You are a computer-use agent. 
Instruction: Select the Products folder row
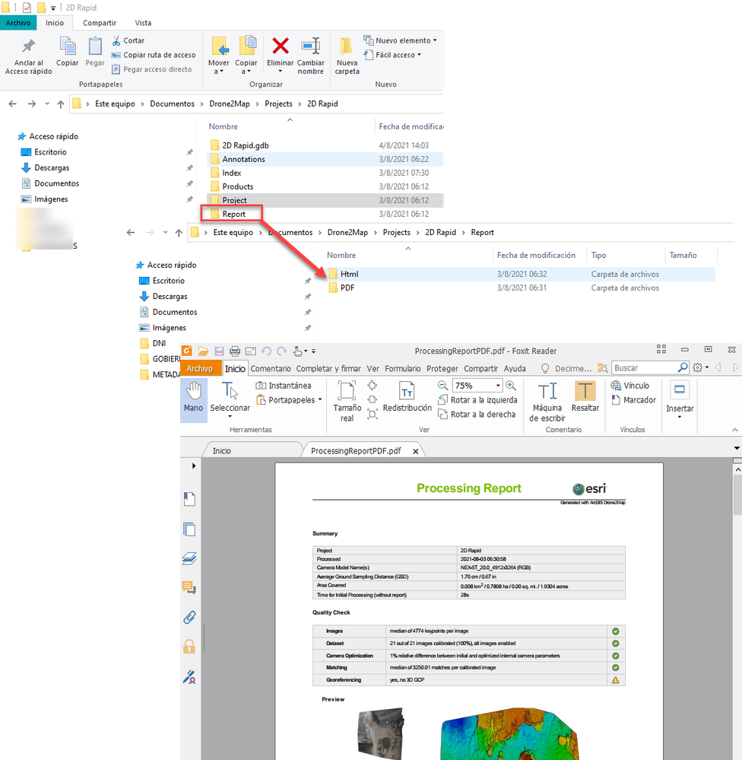tap(325, 186)
